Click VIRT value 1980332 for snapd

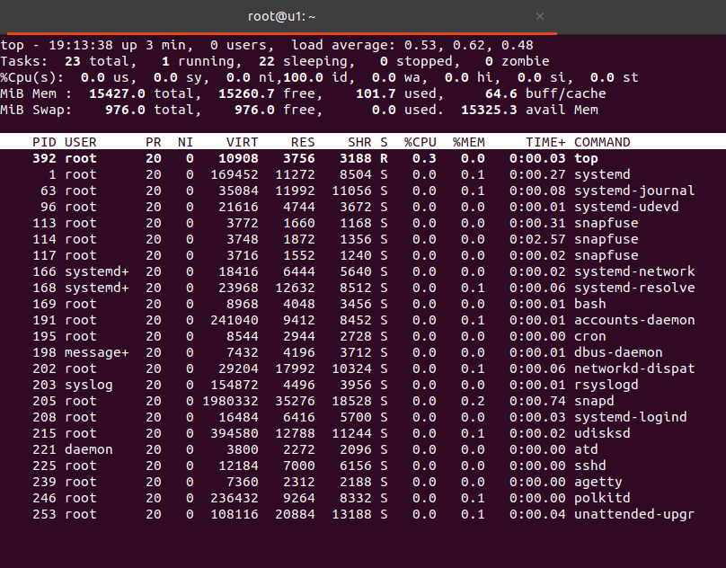point(230,401)
